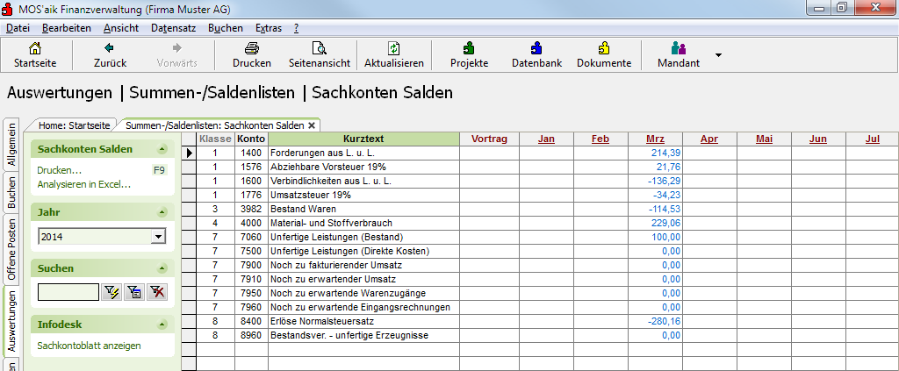Open the Bearbeiten menu
Screen dimensions: 899x371
67,28
